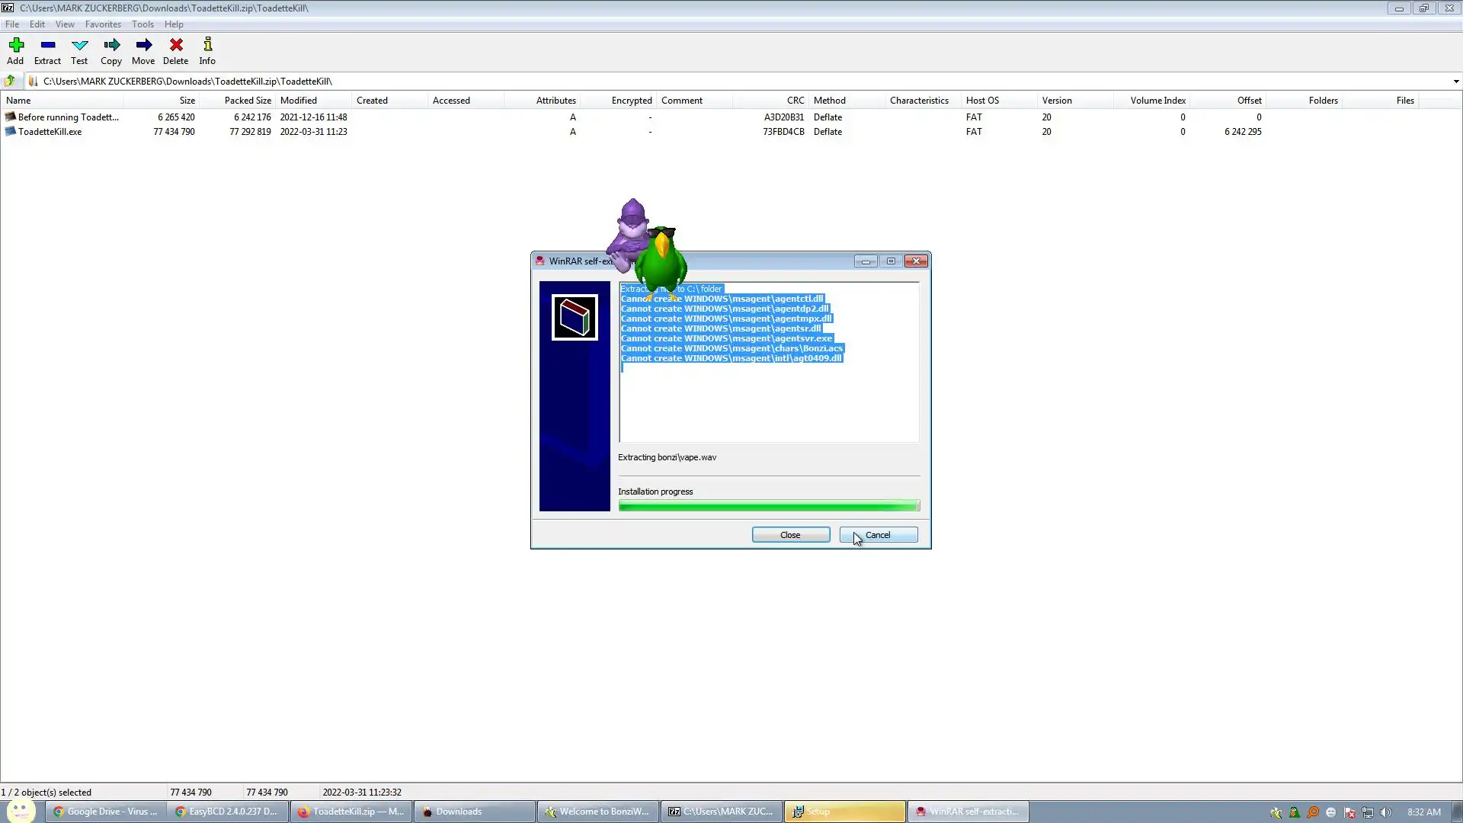Open the Favorites menu
This screenshot has height=823, width=1463.
click(x=103, y=24)
